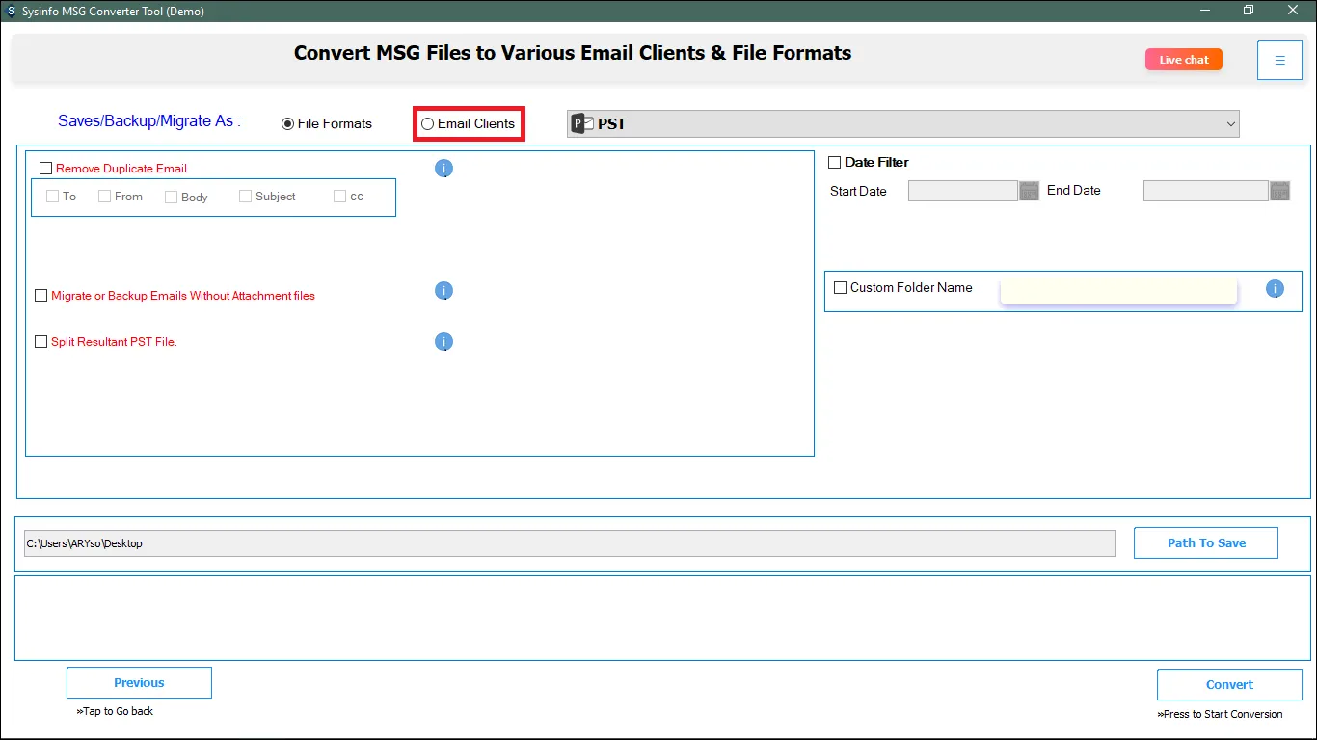Image resolution: width=1317 pixels, height=740 pixels.
Task: Click the Live chat button
Action: click(1183, 60)
